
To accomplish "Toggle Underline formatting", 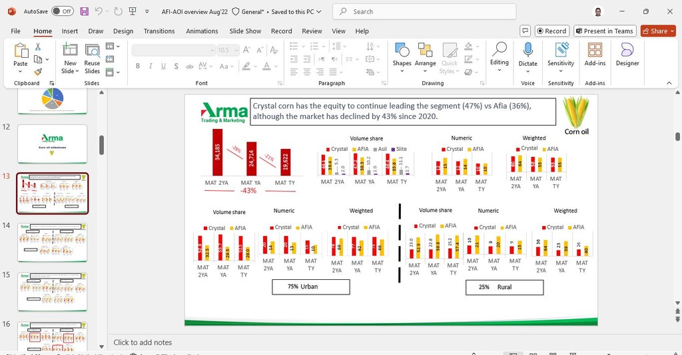I will click(163, 66).
